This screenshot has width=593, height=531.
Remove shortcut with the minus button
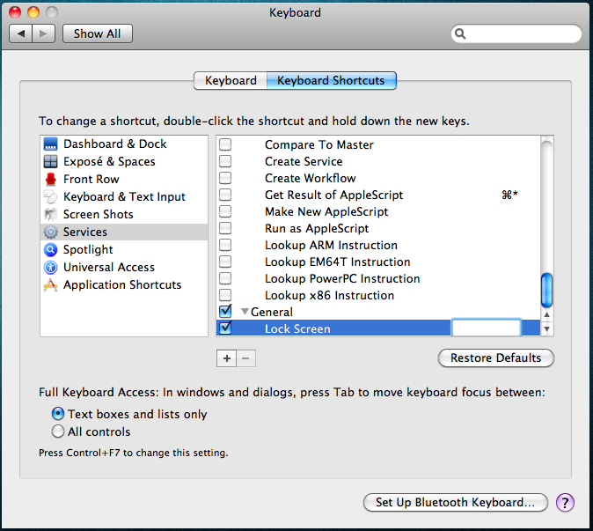(x=245, y=358)
